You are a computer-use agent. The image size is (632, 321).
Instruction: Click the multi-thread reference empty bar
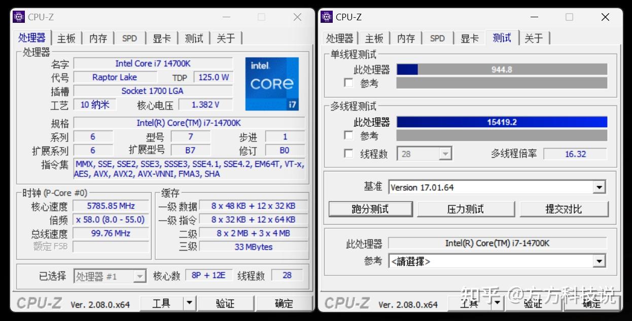click(502, 135)
